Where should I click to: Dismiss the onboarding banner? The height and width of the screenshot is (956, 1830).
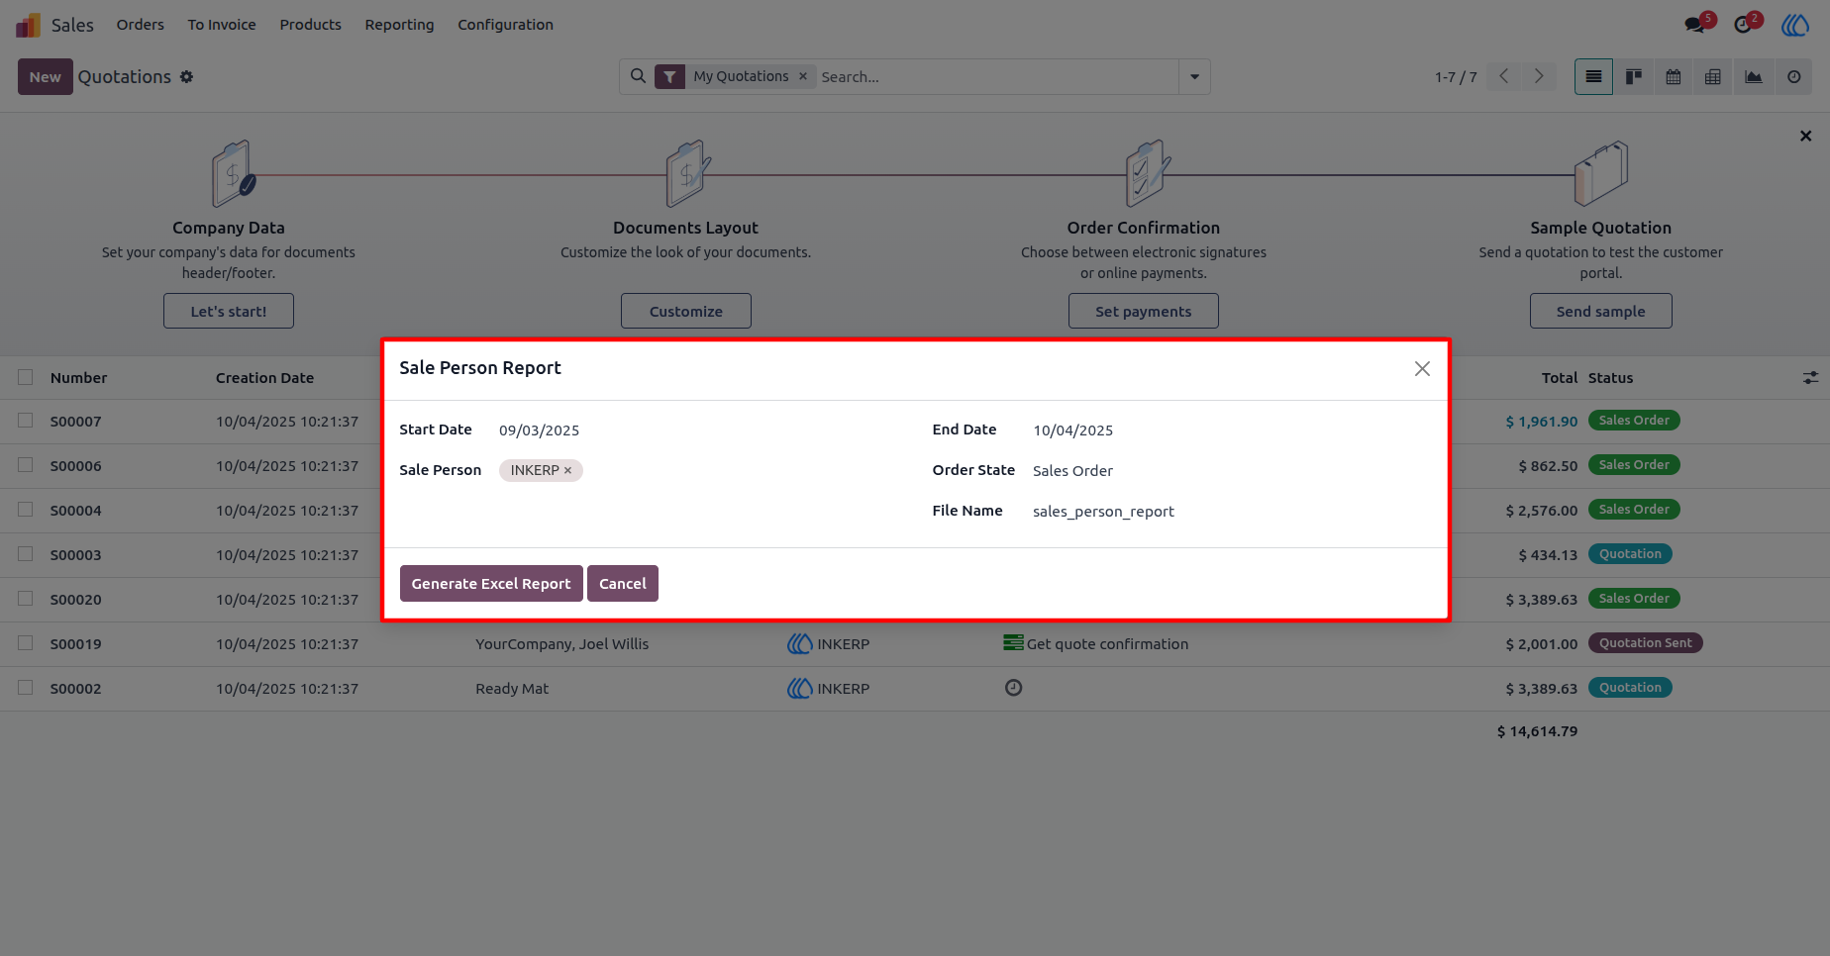pos(1805,137)
